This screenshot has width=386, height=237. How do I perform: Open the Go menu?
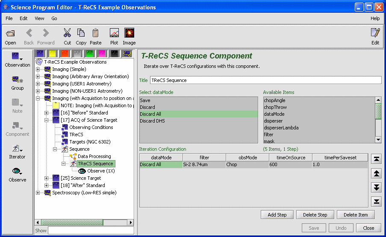click(x=54, y=18)
